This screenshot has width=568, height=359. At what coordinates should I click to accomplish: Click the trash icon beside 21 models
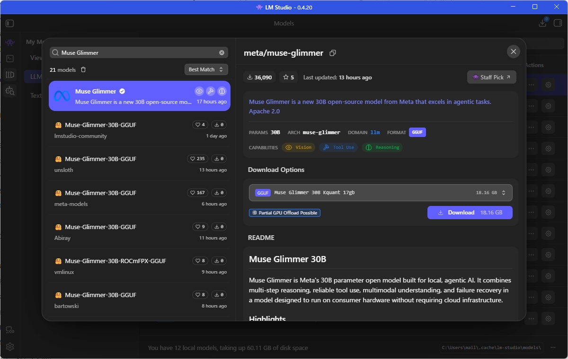83,69
